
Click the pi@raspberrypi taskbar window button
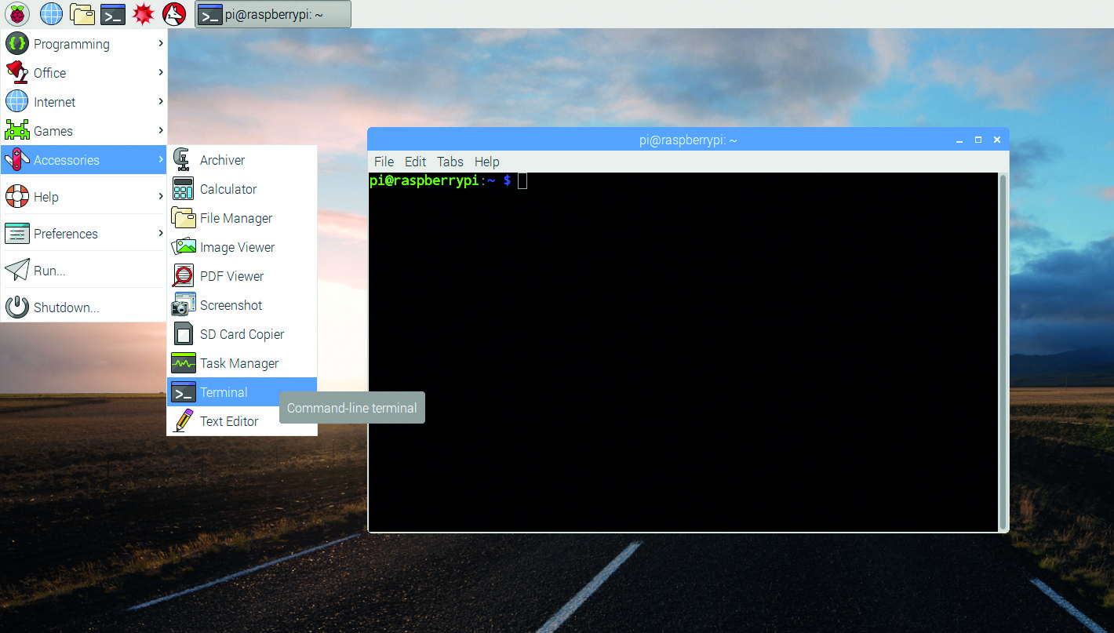(x=272, y=13)
